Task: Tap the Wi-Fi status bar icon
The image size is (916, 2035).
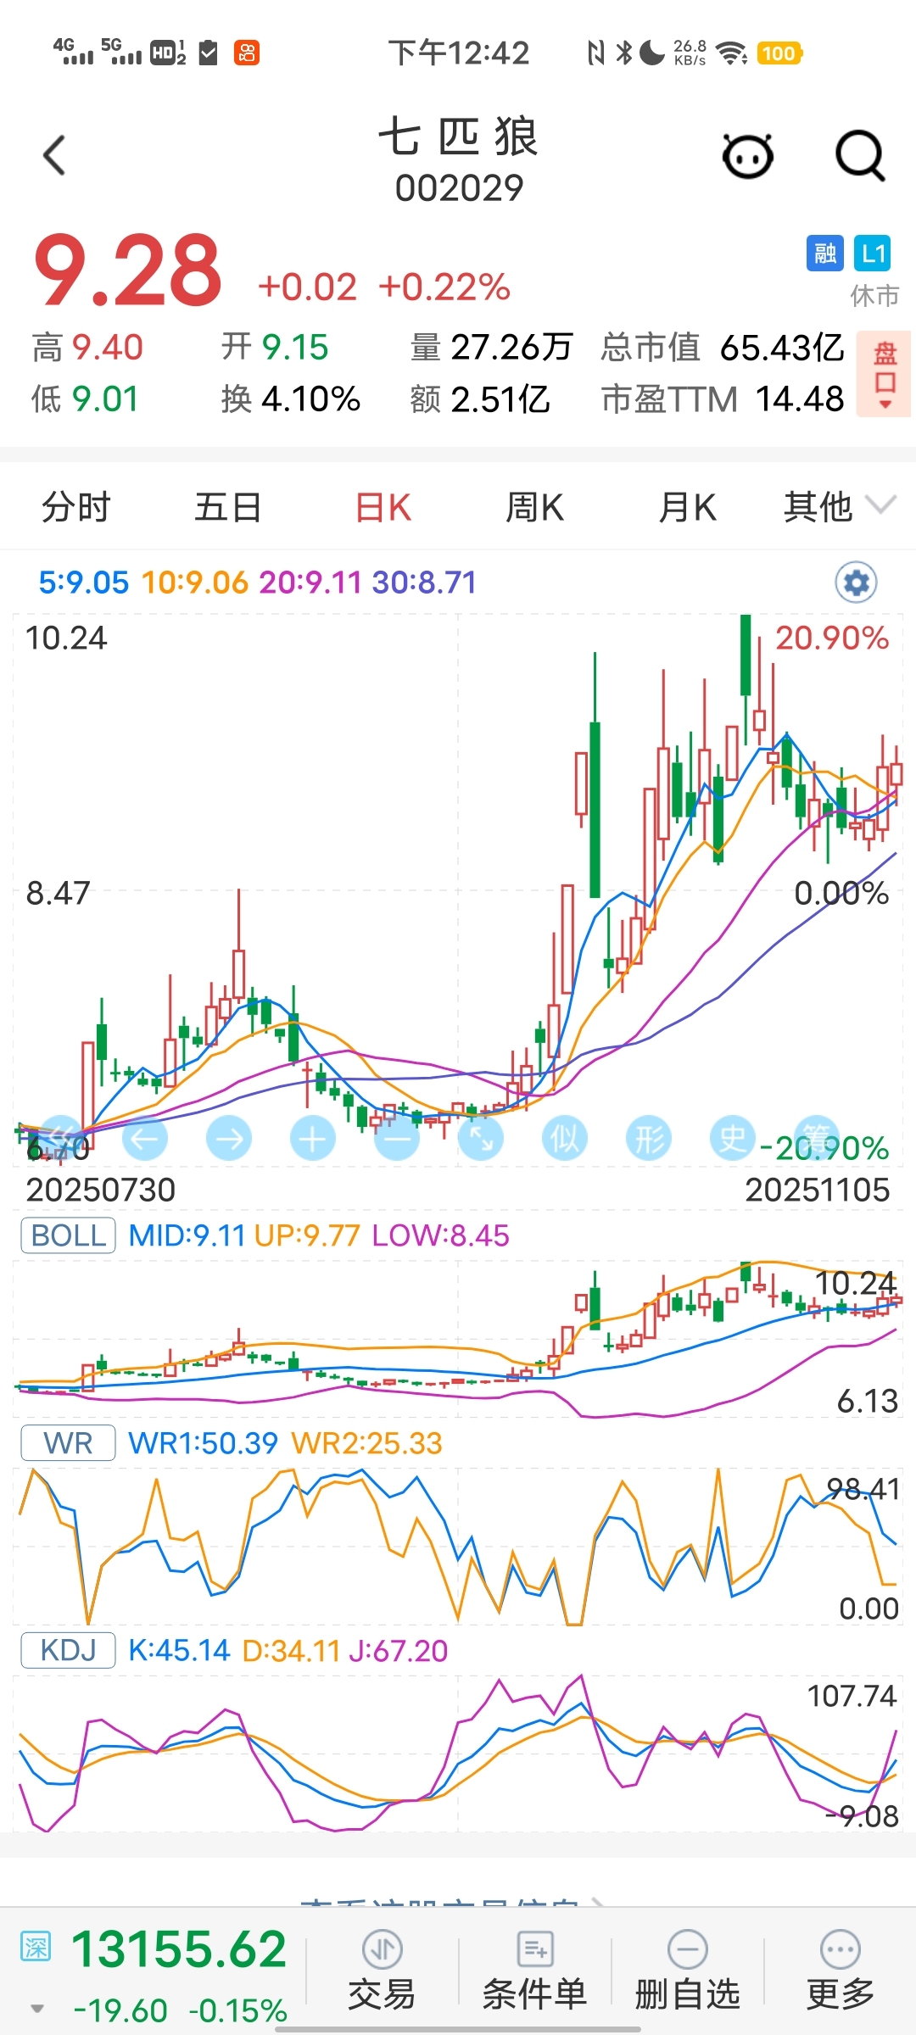Action: 732,53
